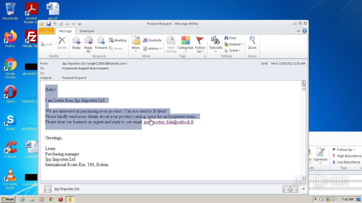The height and width of the screenshot is (203, 362).
Task: Select the VLC media player shortcut
Action: [10, 179]
